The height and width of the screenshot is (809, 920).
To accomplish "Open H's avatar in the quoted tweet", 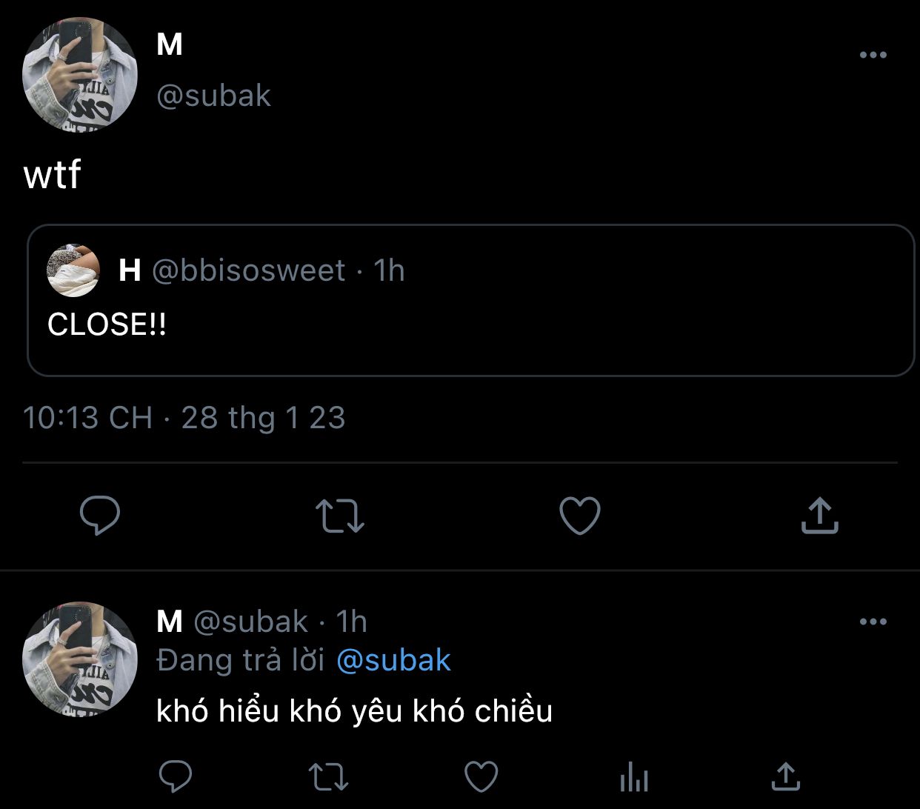I will pyautogui.click(x=73, y=271).
